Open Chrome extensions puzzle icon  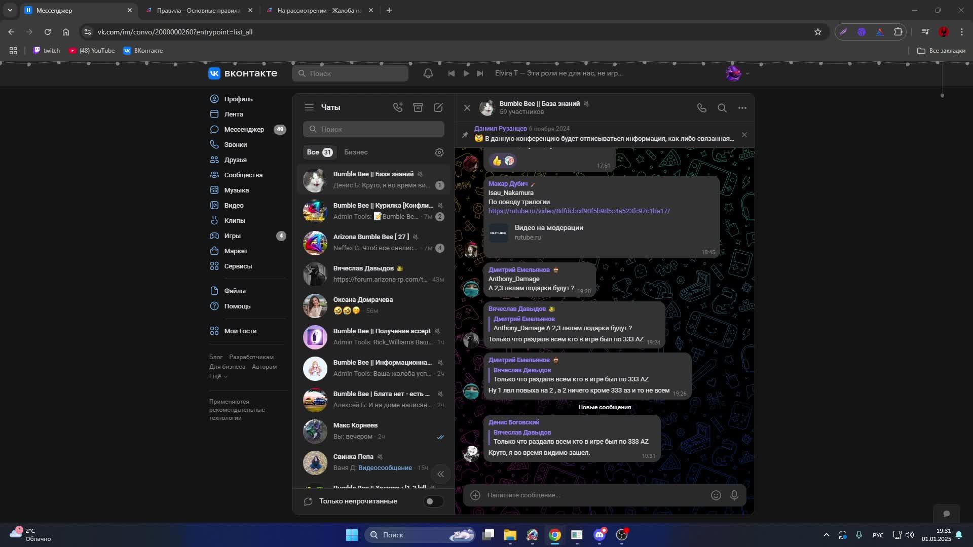pyautogui.click(x=898, y=32)
